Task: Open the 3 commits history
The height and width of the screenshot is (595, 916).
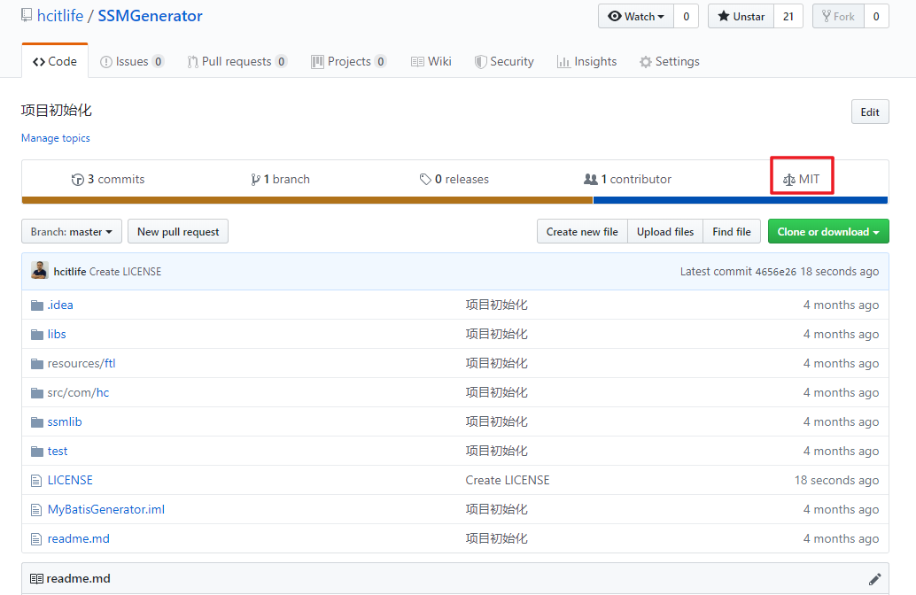Action: pos(108,179)
